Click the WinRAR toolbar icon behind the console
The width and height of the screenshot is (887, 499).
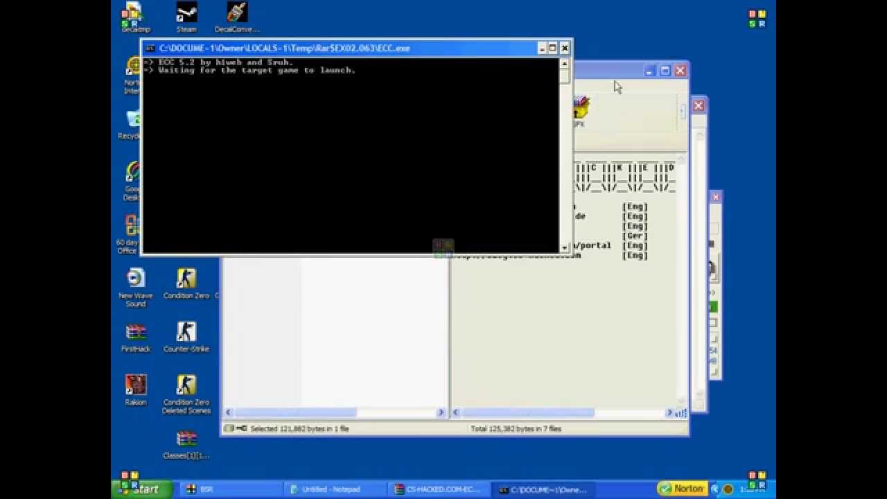click(x=579, y=111)
